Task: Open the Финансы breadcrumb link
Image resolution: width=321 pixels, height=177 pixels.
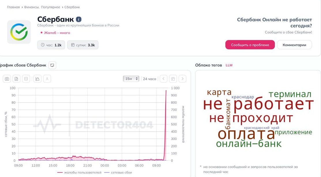Action: [31, 7]
